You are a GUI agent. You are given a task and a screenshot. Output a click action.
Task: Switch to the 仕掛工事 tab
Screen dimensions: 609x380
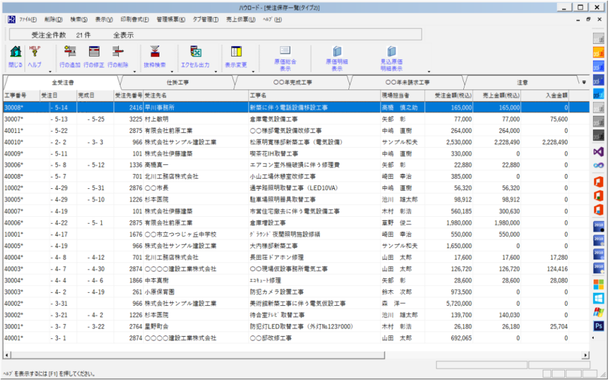178,82
